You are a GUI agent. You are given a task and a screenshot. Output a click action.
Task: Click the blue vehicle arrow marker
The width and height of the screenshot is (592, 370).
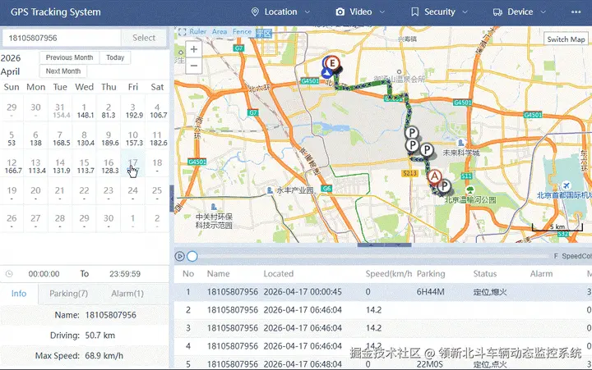(326, 73)
